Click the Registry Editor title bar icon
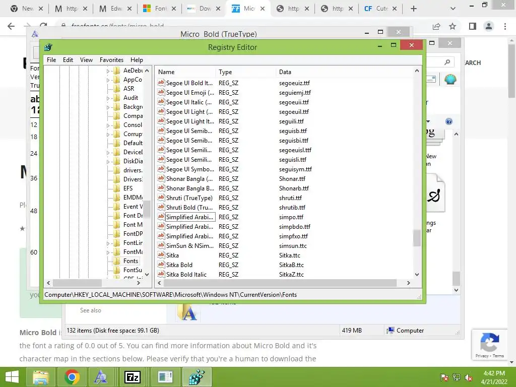Image resolution: width=516 pixels, height=387 pixels. [x=48, y=47]
